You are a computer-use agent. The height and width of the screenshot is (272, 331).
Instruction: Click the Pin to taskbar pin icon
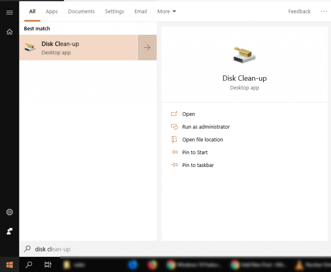pos(174,165)
